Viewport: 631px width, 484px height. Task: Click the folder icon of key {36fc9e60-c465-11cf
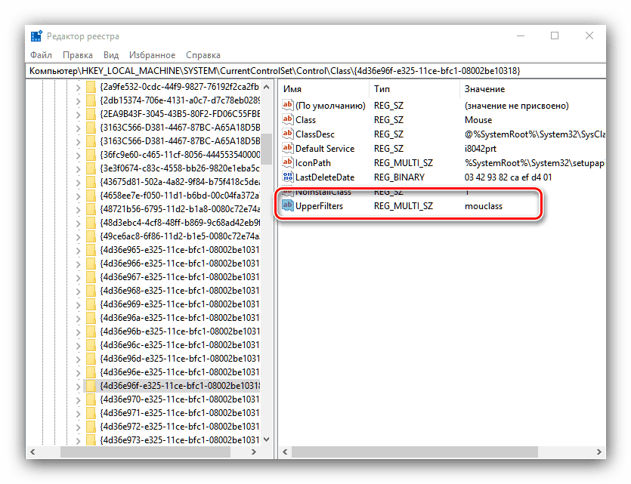(x=91, y=155)
